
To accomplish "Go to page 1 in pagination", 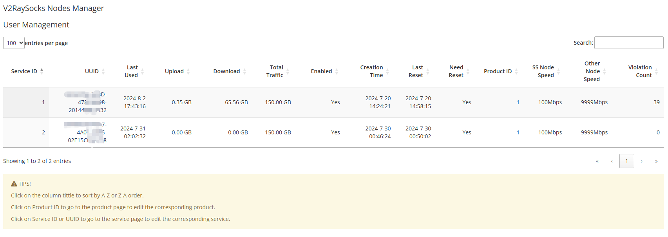I will pos(626,161).
